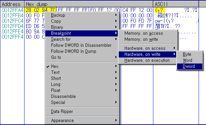Select address 0012FFE4 in dump
This screenshot has height=125, width=206.
click(12, 31)
